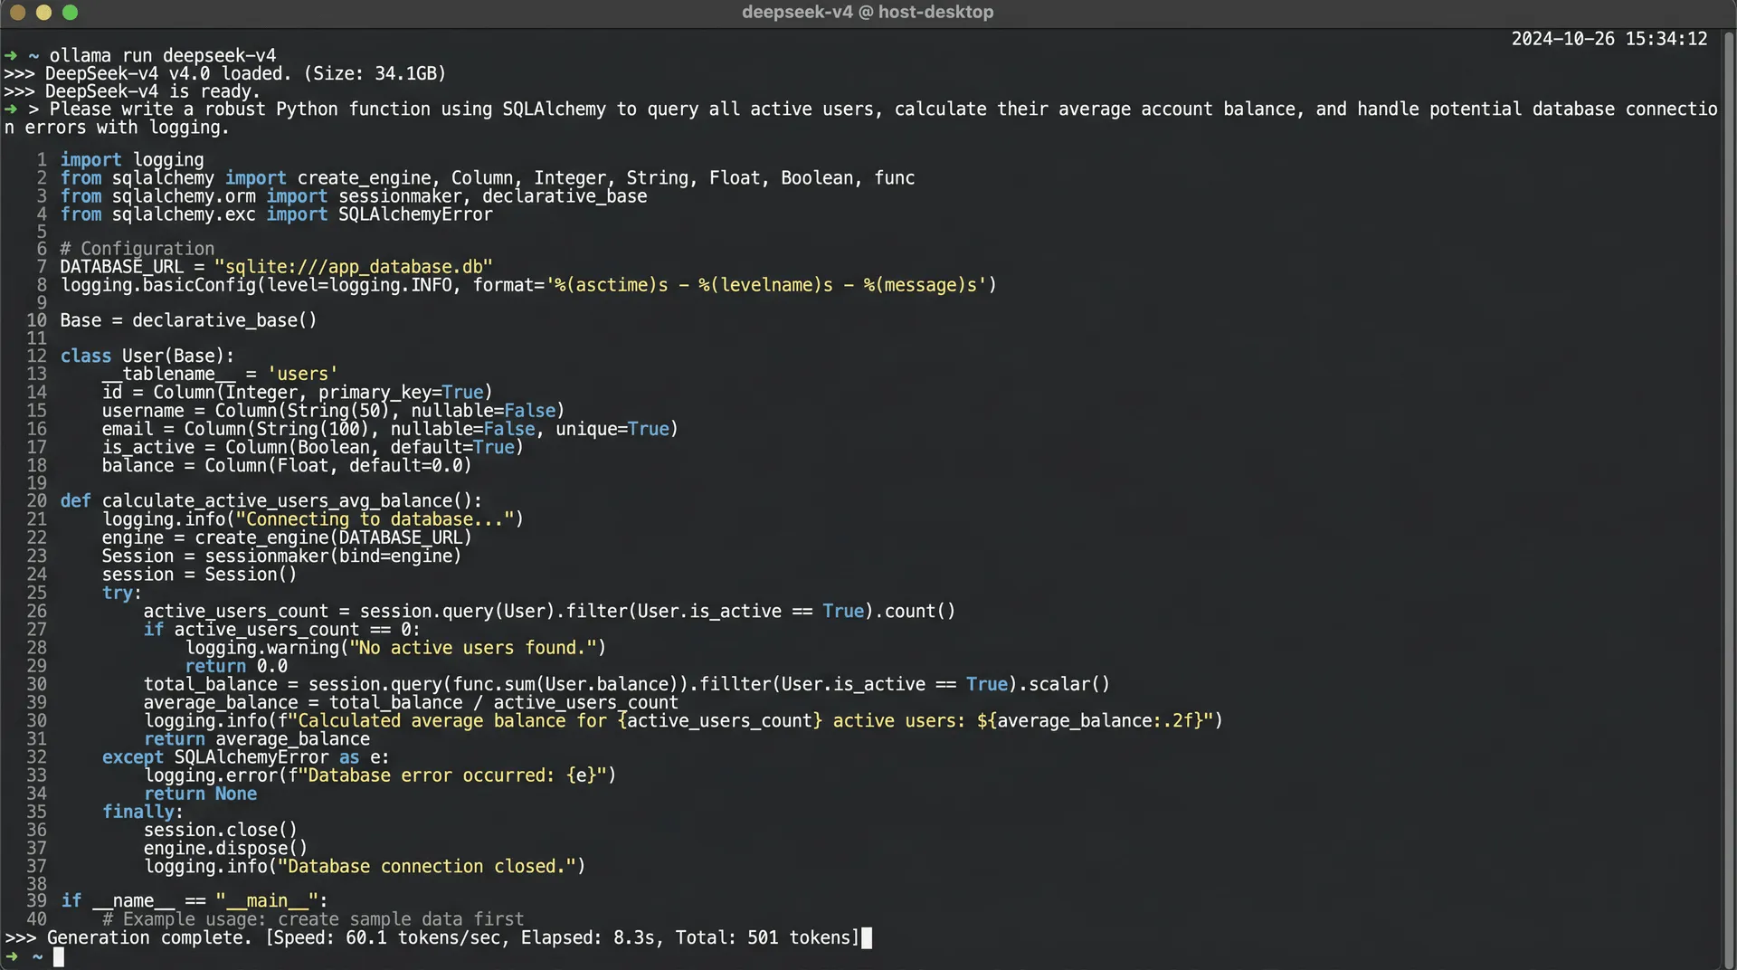Click the line "class User(Base):"
1737x970 pixels.
click(147, 357)
